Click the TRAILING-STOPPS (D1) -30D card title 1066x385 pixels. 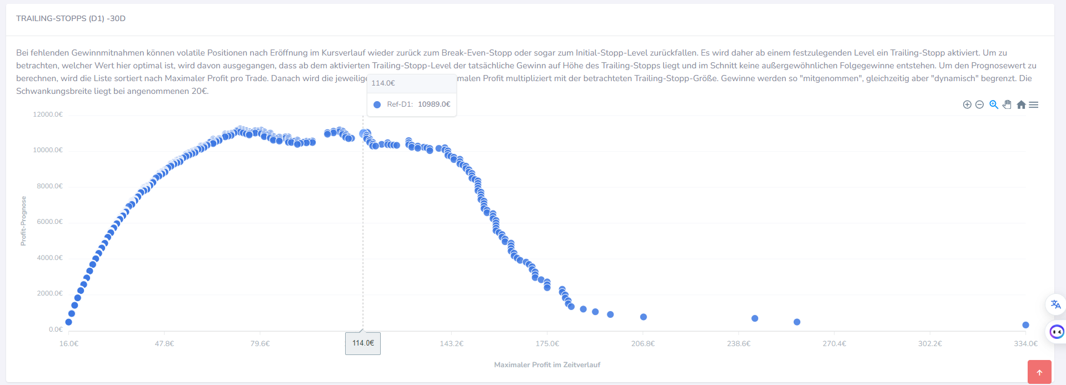point(71,18)
